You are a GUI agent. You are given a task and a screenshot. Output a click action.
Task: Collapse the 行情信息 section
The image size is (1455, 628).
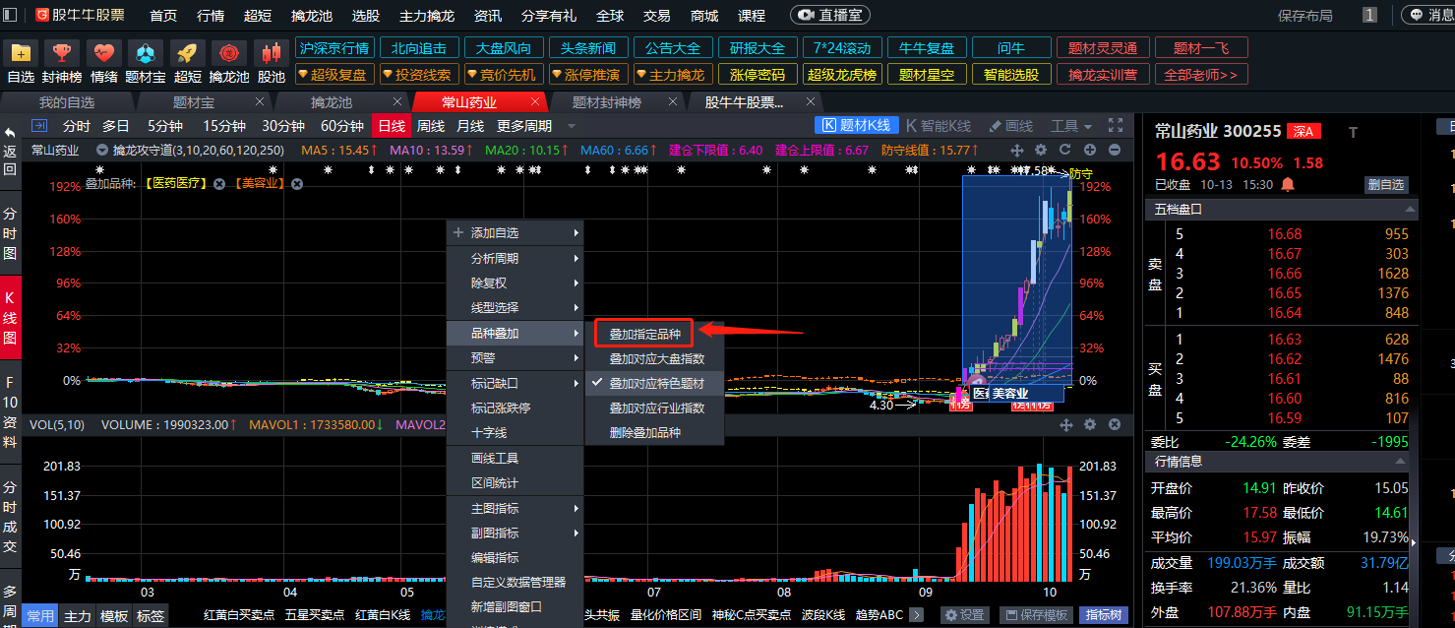point(1401,461)
